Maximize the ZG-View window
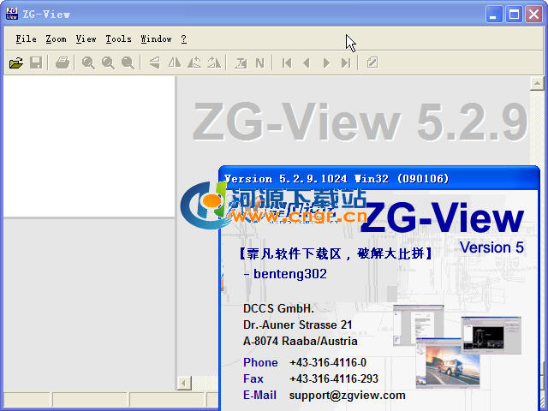Viewport: 548px width, 411px height. 514,15
